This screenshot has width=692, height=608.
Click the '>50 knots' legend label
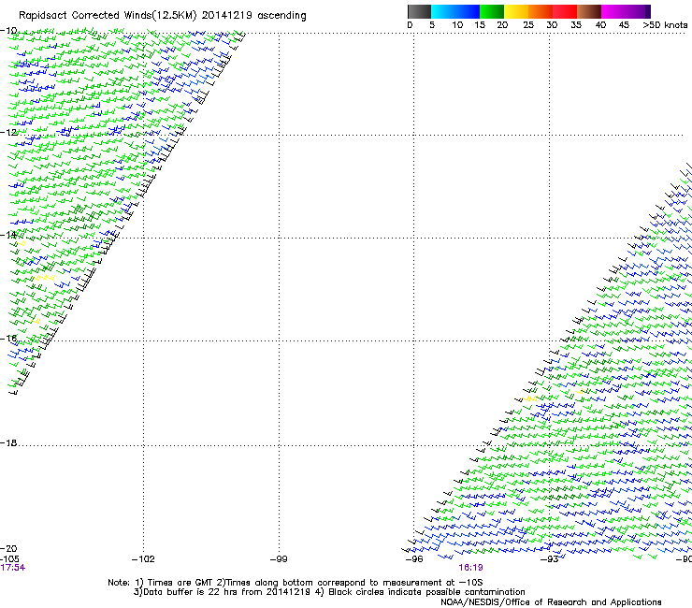665,25
